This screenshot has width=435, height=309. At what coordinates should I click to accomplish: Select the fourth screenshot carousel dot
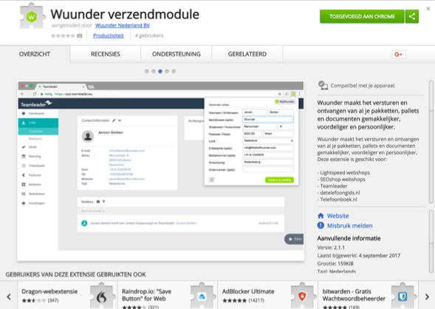[x=167, y=72]
